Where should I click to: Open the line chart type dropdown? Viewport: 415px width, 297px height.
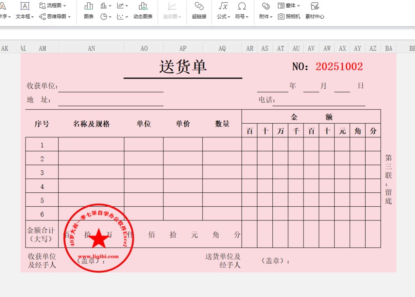[x=122, y=6]
